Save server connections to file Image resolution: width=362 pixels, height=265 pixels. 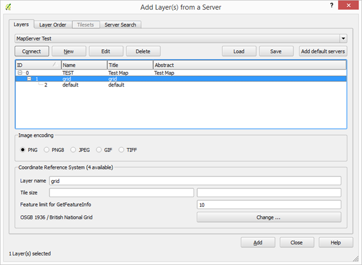276,51
